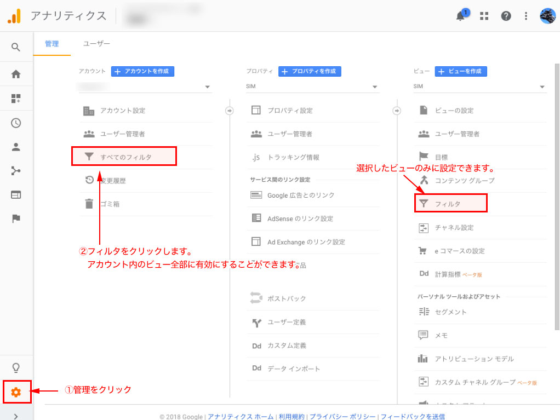The image size is (560, 420).
Task: Open the three-dot more options menu
Action: (x=525, y=16)
